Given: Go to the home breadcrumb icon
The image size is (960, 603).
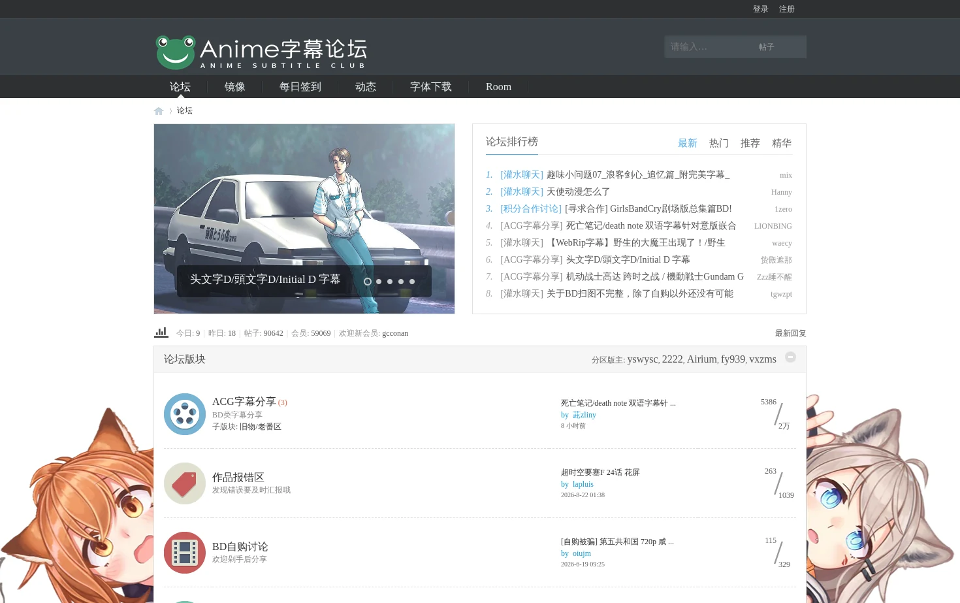Looking at the screenshot, I should pos(159,111).
